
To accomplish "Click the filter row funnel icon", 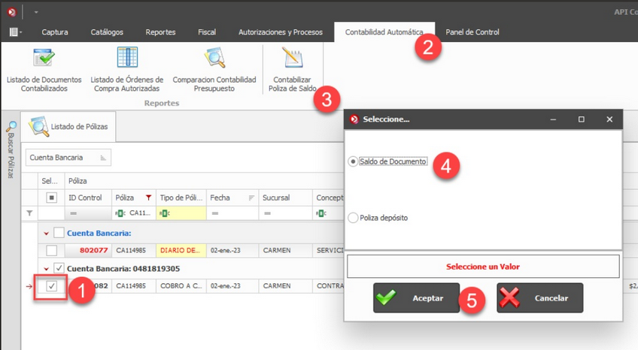I will tap(30, 213).
